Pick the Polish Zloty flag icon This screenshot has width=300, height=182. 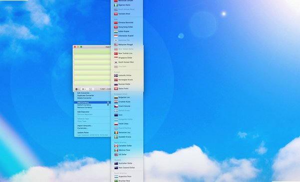(116, 124)
